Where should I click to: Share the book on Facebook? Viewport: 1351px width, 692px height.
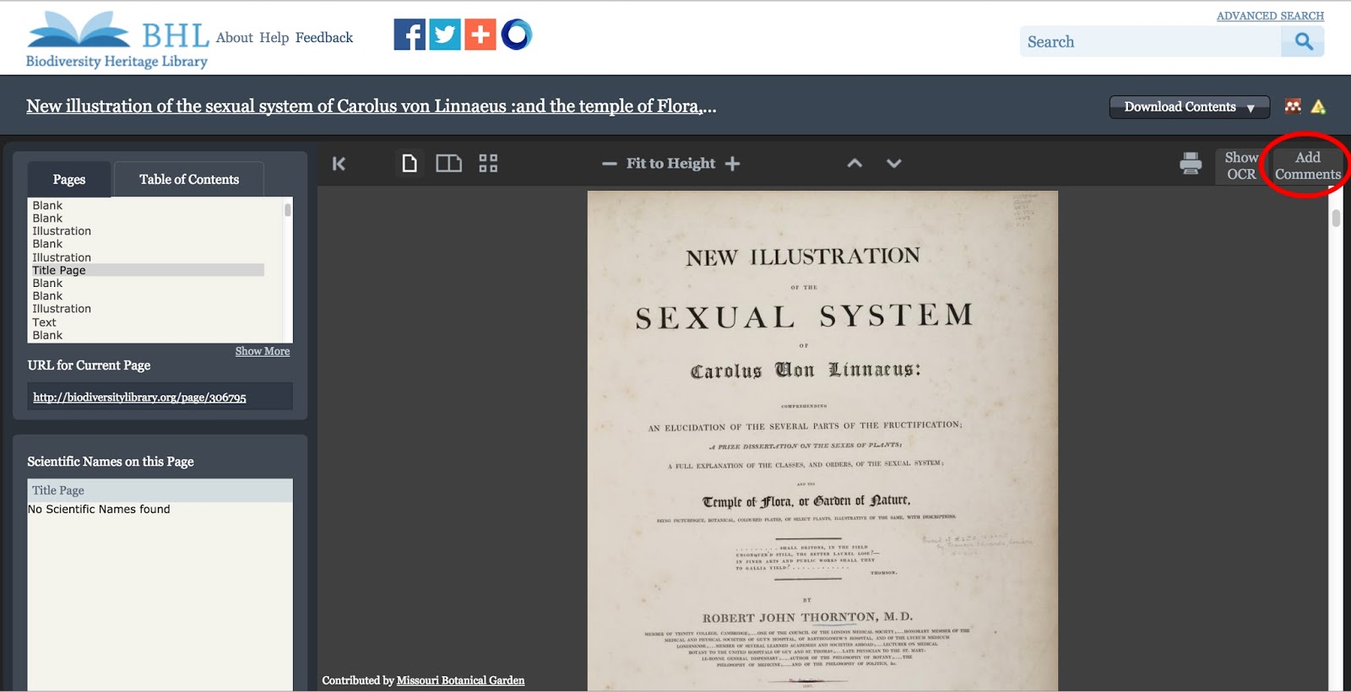[410, 35]
